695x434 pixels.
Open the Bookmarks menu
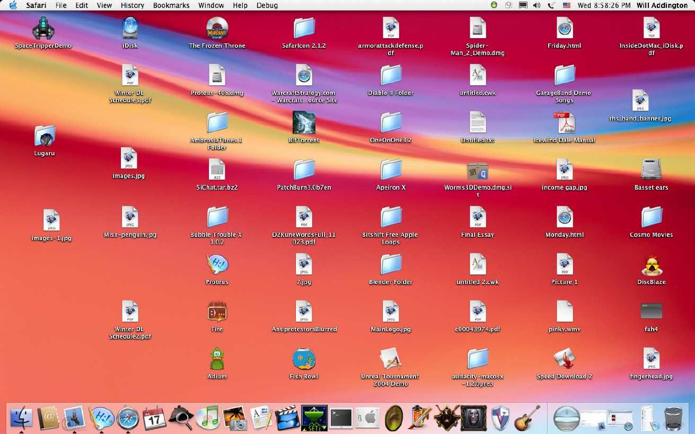pos(171,5)
